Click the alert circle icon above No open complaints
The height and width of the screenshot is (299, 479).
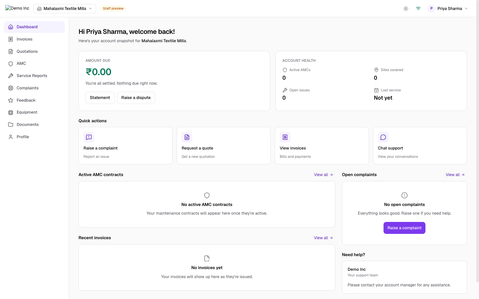pos(404,195)
